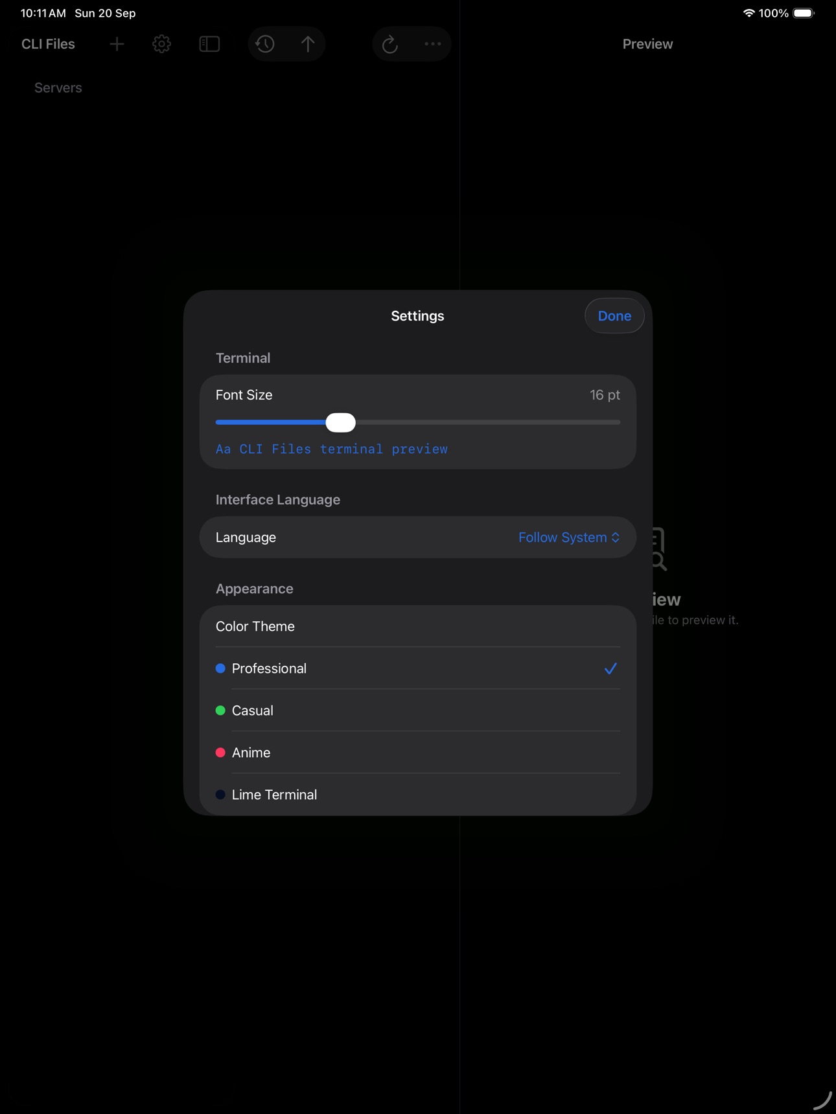
Task: Click the green Casual theme dot
Action: point(220,710)
